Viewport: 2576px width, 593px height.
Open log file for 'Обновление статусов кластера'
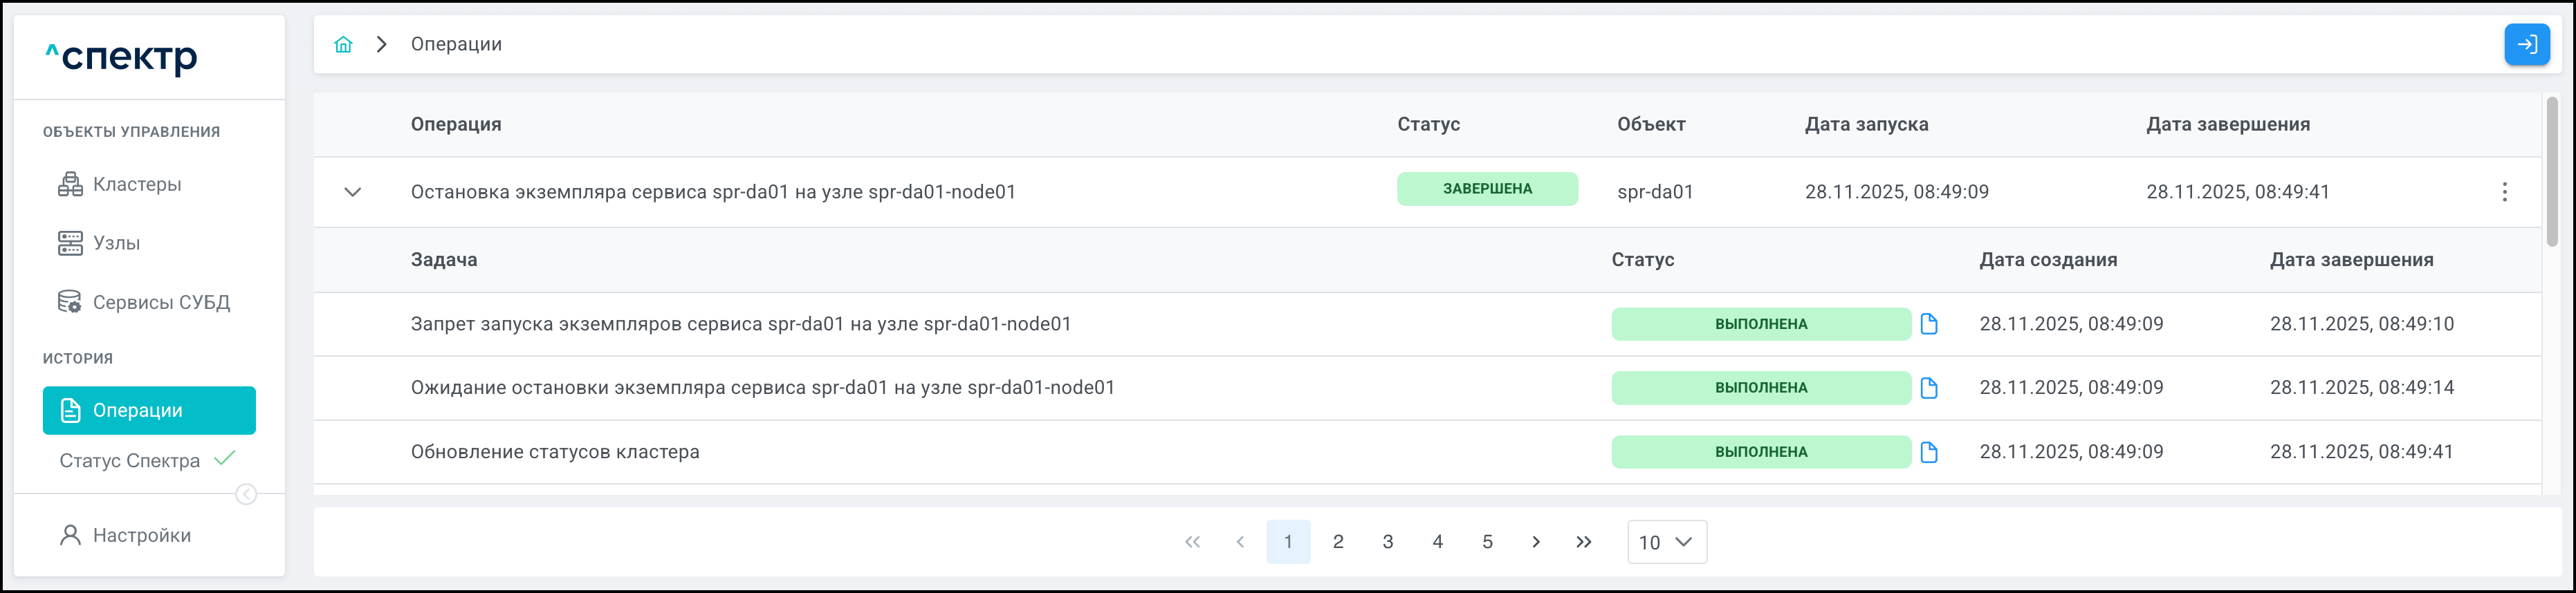(1929, 451)
